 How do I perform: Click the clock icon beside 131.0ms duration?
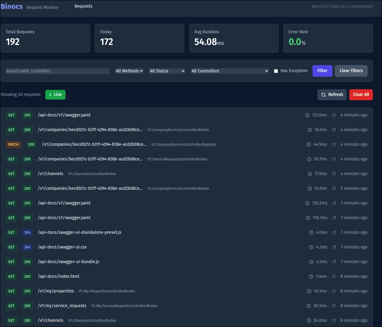point(307,115)
